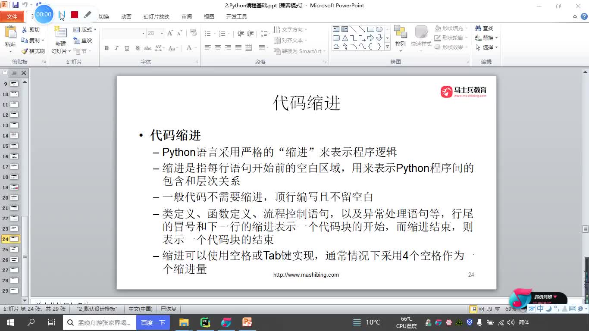
Task: Toggle Strikethrough (abc) formatting
Action: pos(148,48)
